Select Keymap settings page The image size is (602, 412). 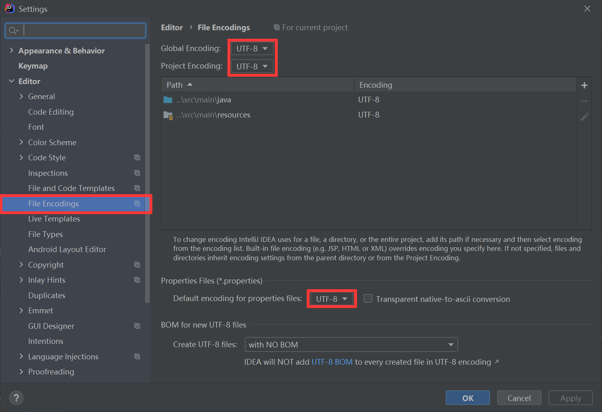click(33, 66)
